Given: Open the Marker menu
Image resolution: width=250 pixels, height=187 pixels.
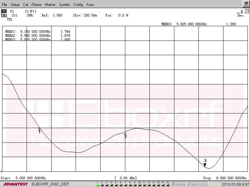Looking at the screenshot, I should click(x=50, y=5).
